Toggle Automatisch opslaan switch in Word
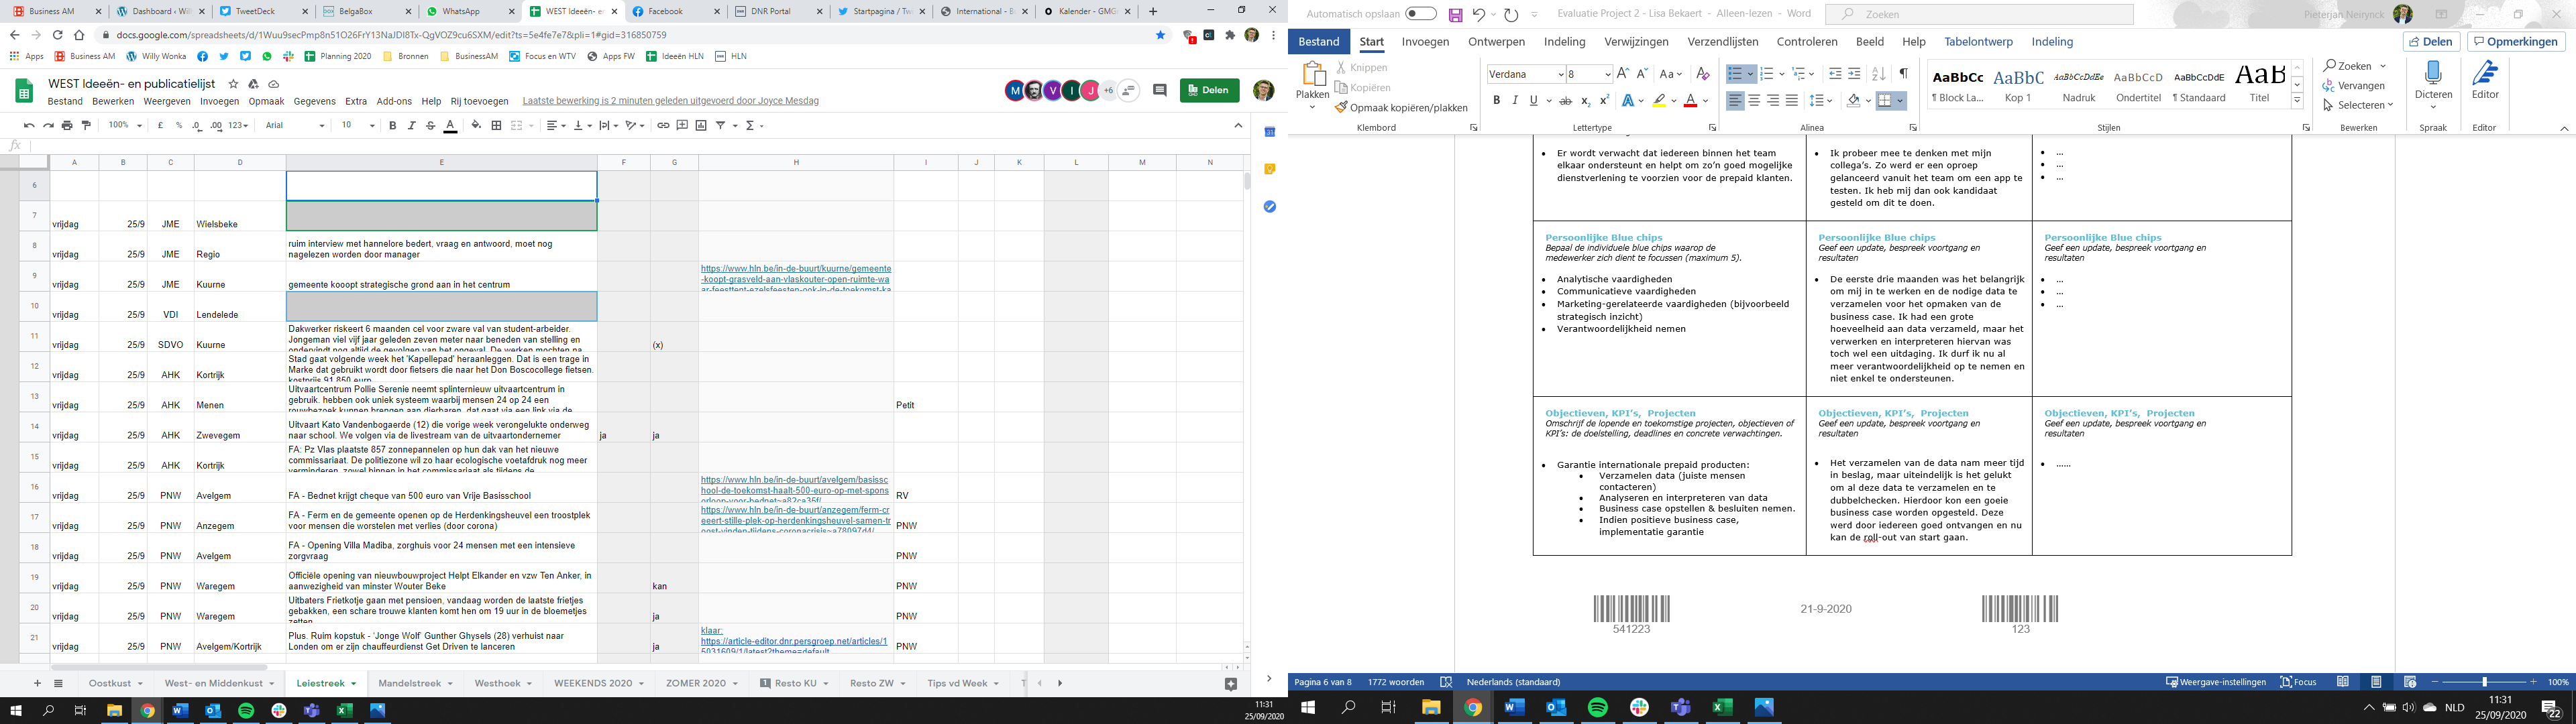 pos(1420,14)
